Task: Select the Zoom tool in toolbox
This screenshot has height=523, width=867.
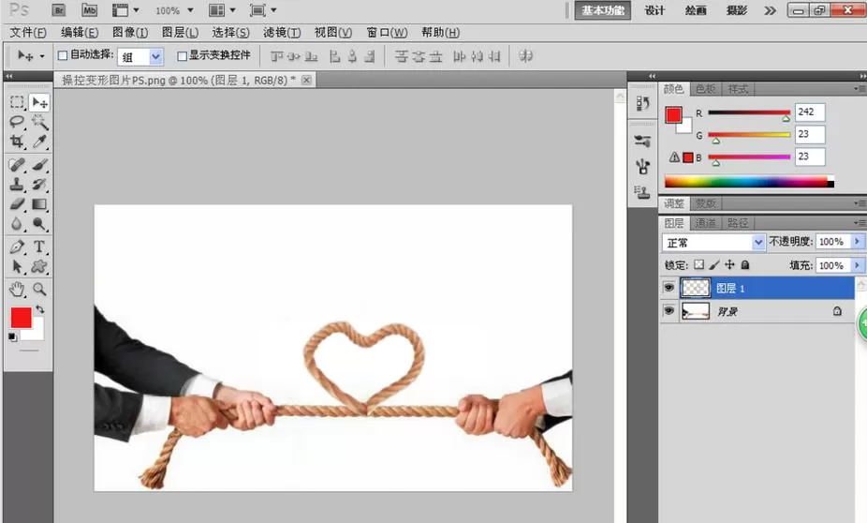Action: click(x=39, y=289)
